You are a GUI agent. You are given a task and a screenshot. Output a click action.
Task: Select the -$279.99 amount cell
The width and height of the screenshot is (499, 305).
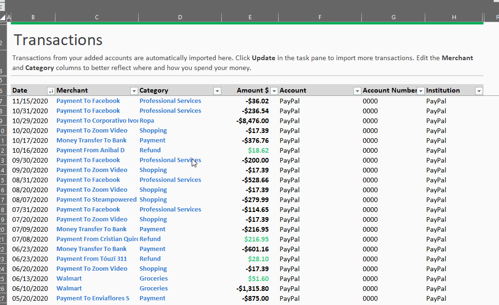(x=255, y=200)
